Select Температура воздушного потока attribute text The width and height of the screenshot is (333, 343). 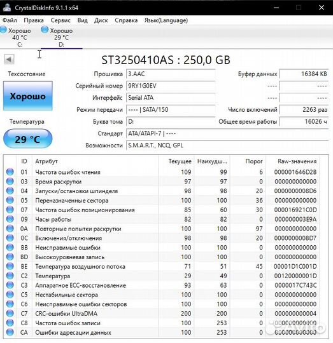(x=80, y=266)
